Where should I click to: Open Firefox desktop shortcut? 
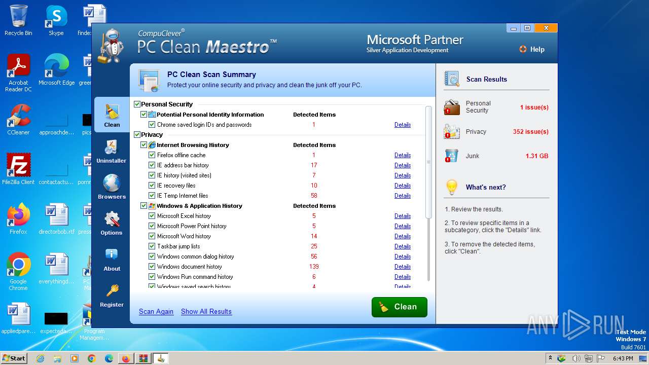click(18, 219)
